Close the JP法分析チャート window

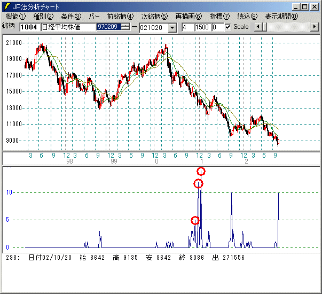(315, 7)
